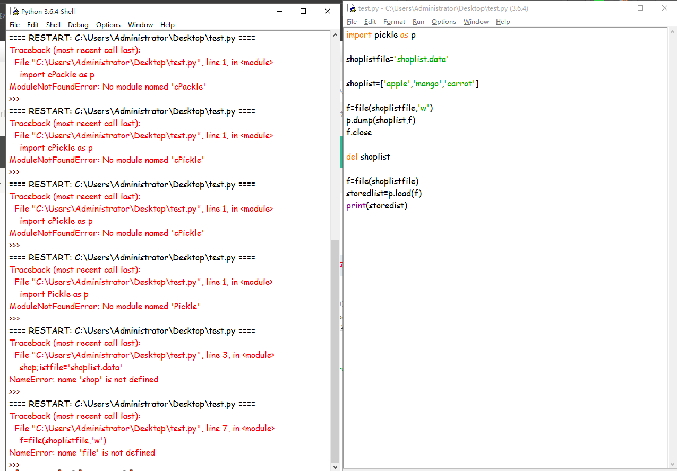677x471 pixels.
Task: Minimize the test.py editor window
Action: tap(616, 8)
